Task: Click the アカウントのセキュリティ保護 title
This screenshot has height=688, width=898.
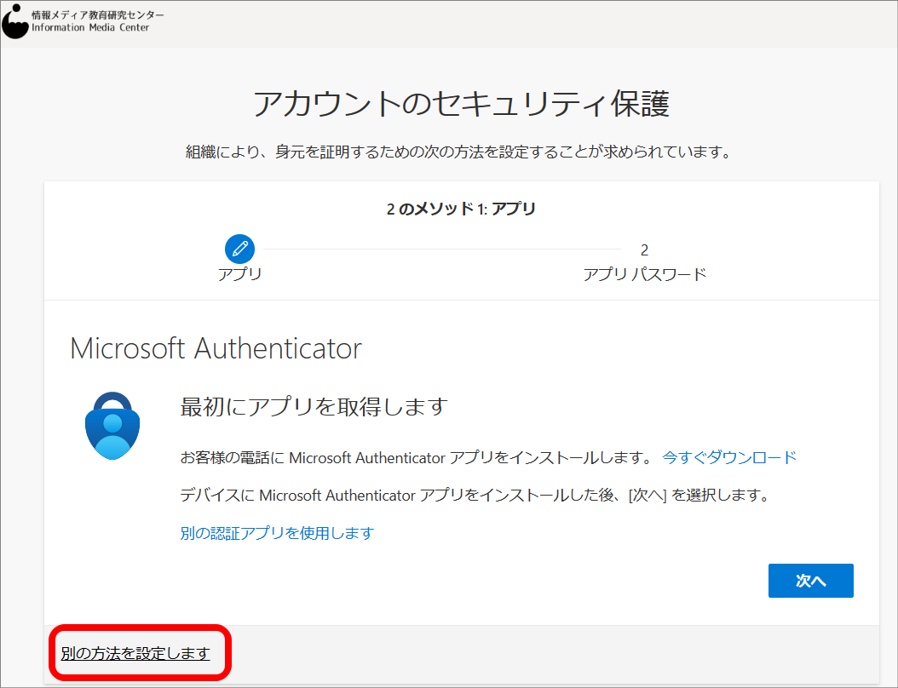Action: 461,104
